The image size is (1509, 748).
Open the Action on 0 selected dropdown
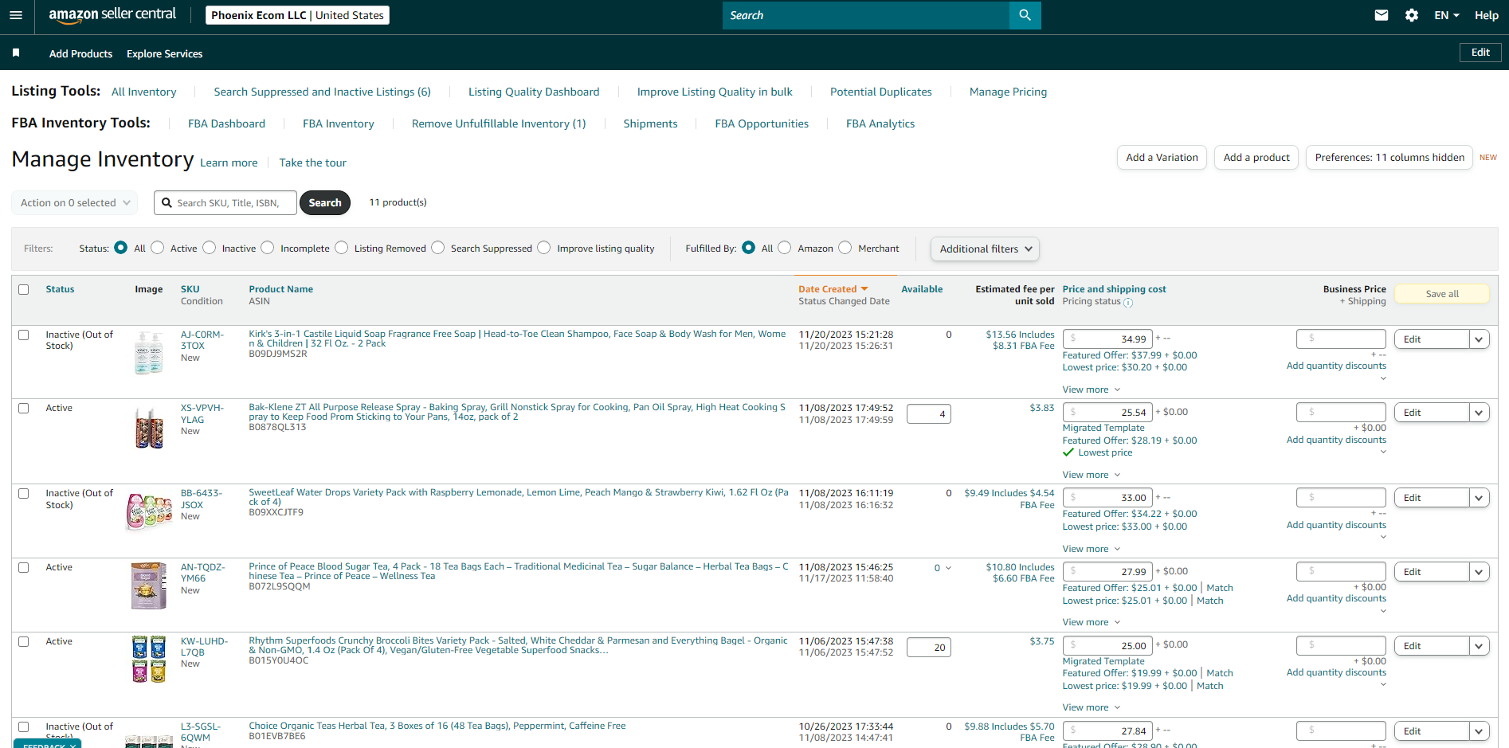pyautogui.click(x=75, y=202)
